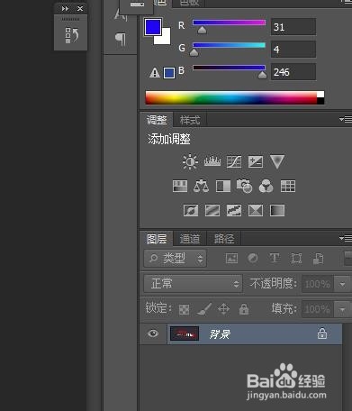352x411 pixels.
Task: Toggle lock image pixels brush icon
Action: coord(204,309)
